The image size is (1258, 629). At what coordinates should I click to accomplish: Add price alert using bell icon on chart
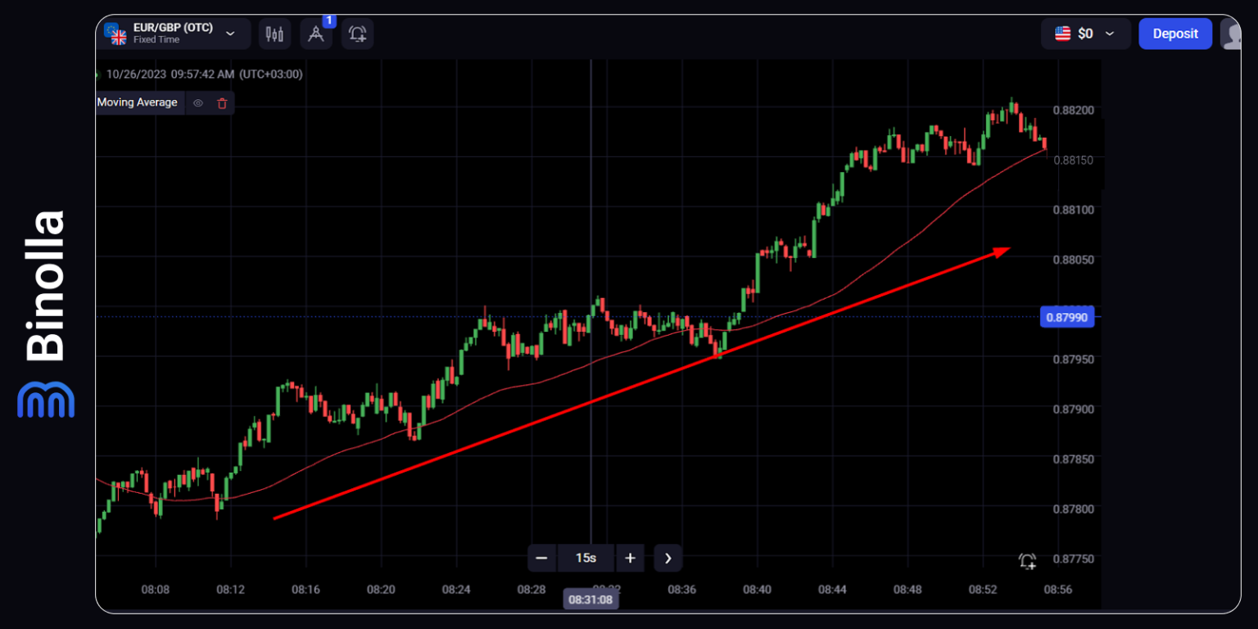tap(1027, 561)
